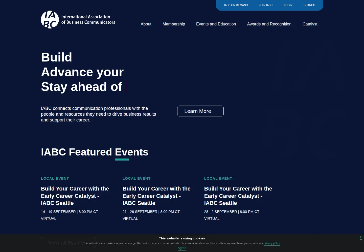Viewport: 364px width, 252px height.
Task: Click the 'Stay ahead of' hero heading
Action: pyautogui.click(x=82, y=87)
